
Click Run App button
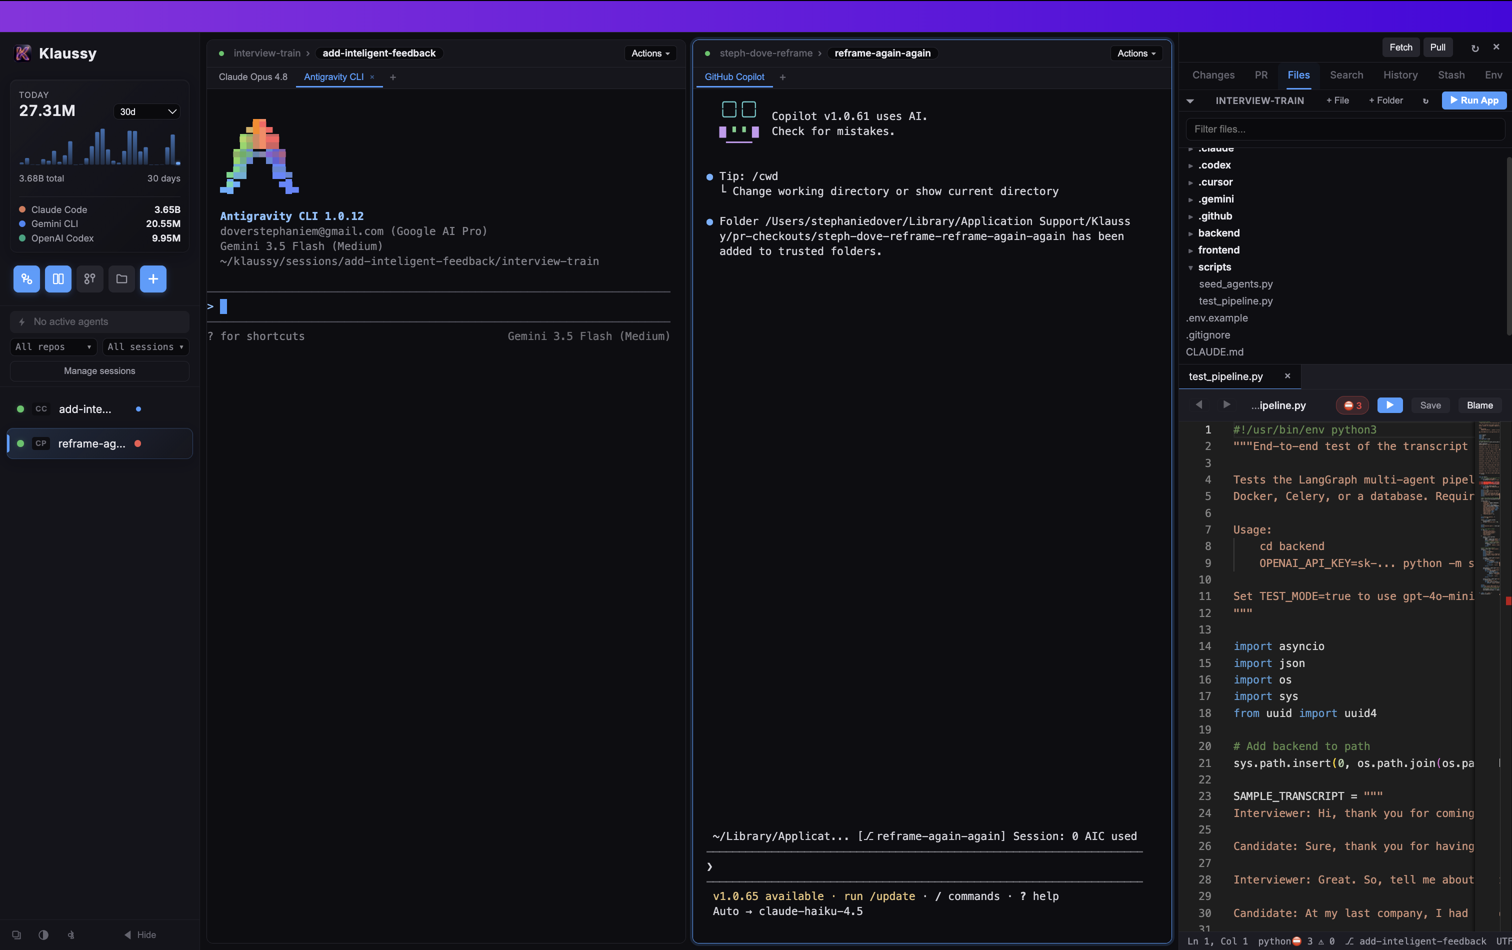click(1473, 100)
